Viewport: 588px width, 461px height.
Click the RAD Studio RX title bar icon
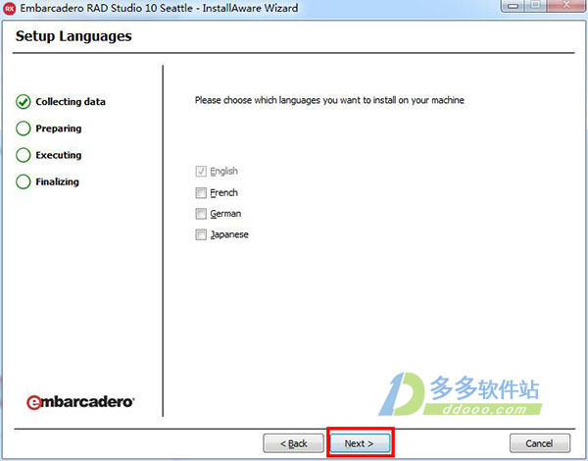[x=9, y=8]
